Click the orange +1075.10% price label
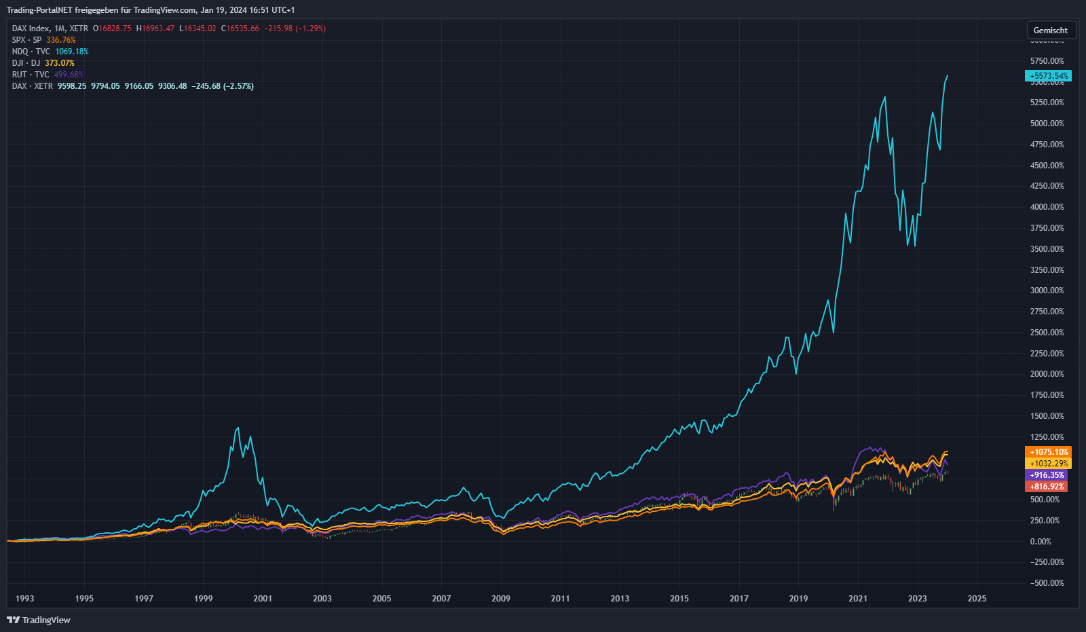1086x632 pixels. 1048,452
